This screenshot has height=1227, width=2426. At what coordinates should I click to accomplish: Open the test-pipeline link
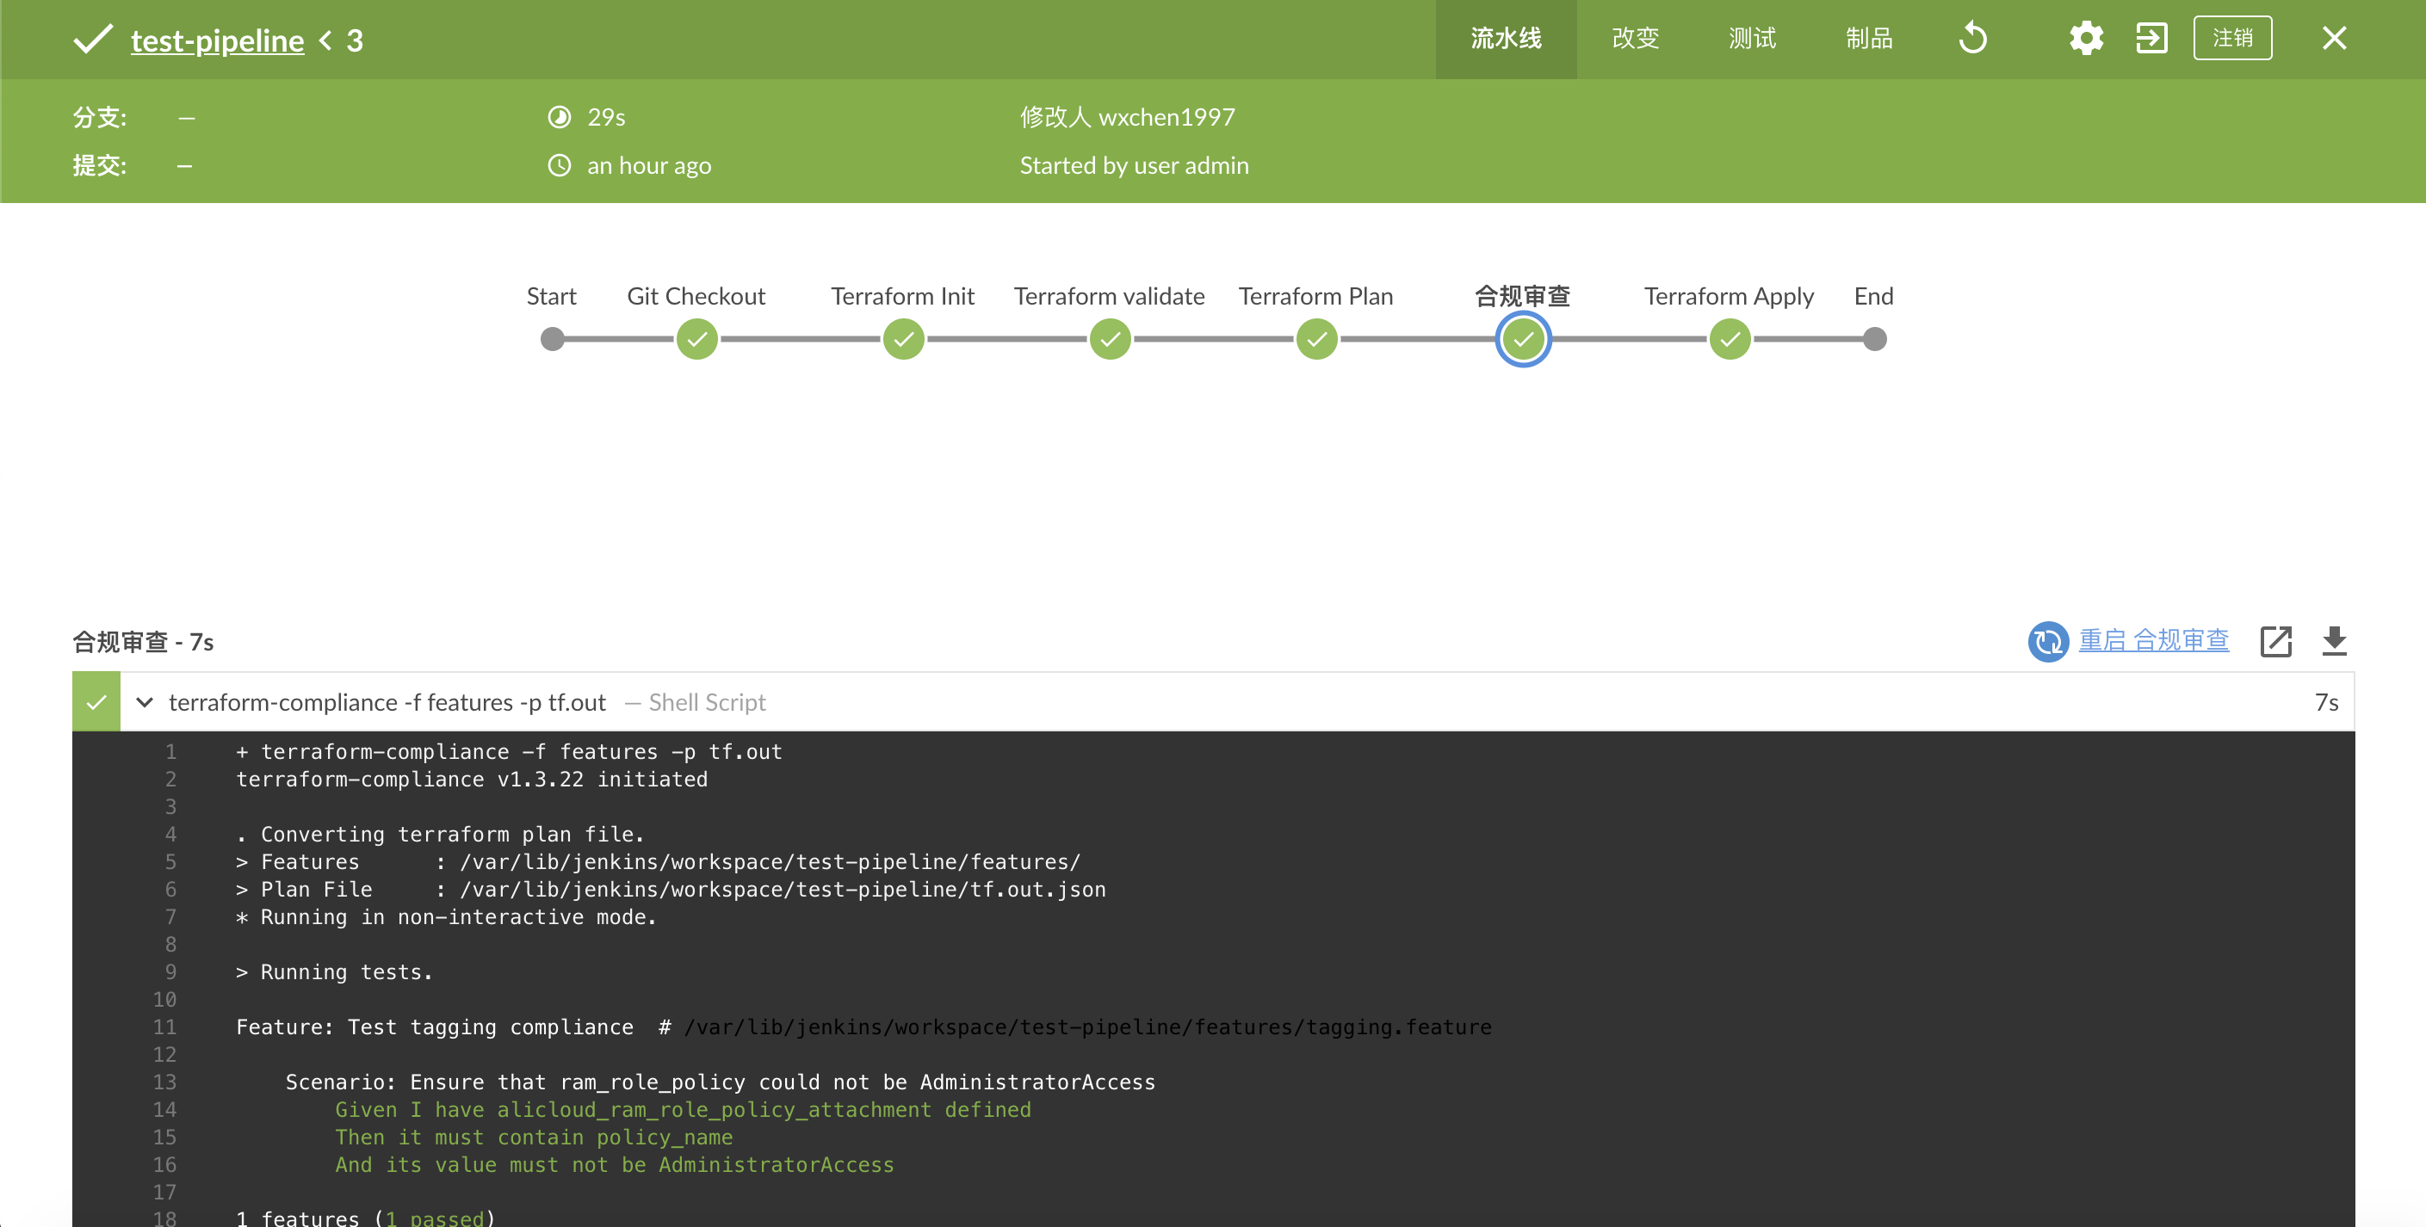coord(218,40)
